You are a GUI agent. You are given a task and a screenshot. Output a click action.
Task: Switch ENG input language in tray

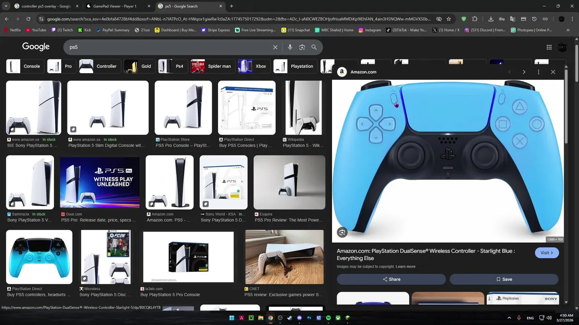coord(530,318)
